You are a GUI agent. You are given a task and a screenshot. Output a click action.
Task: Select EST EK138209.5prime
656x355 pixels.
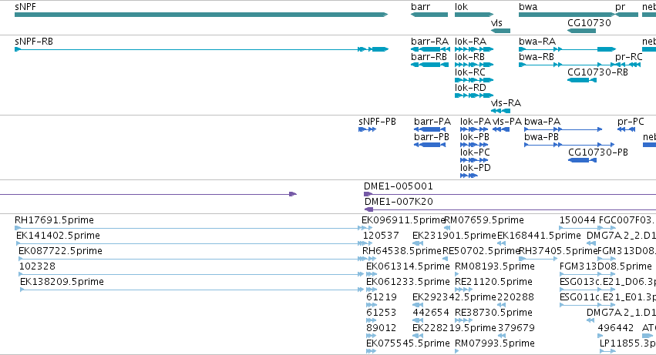pyautogui.click(x=192, y=290)
